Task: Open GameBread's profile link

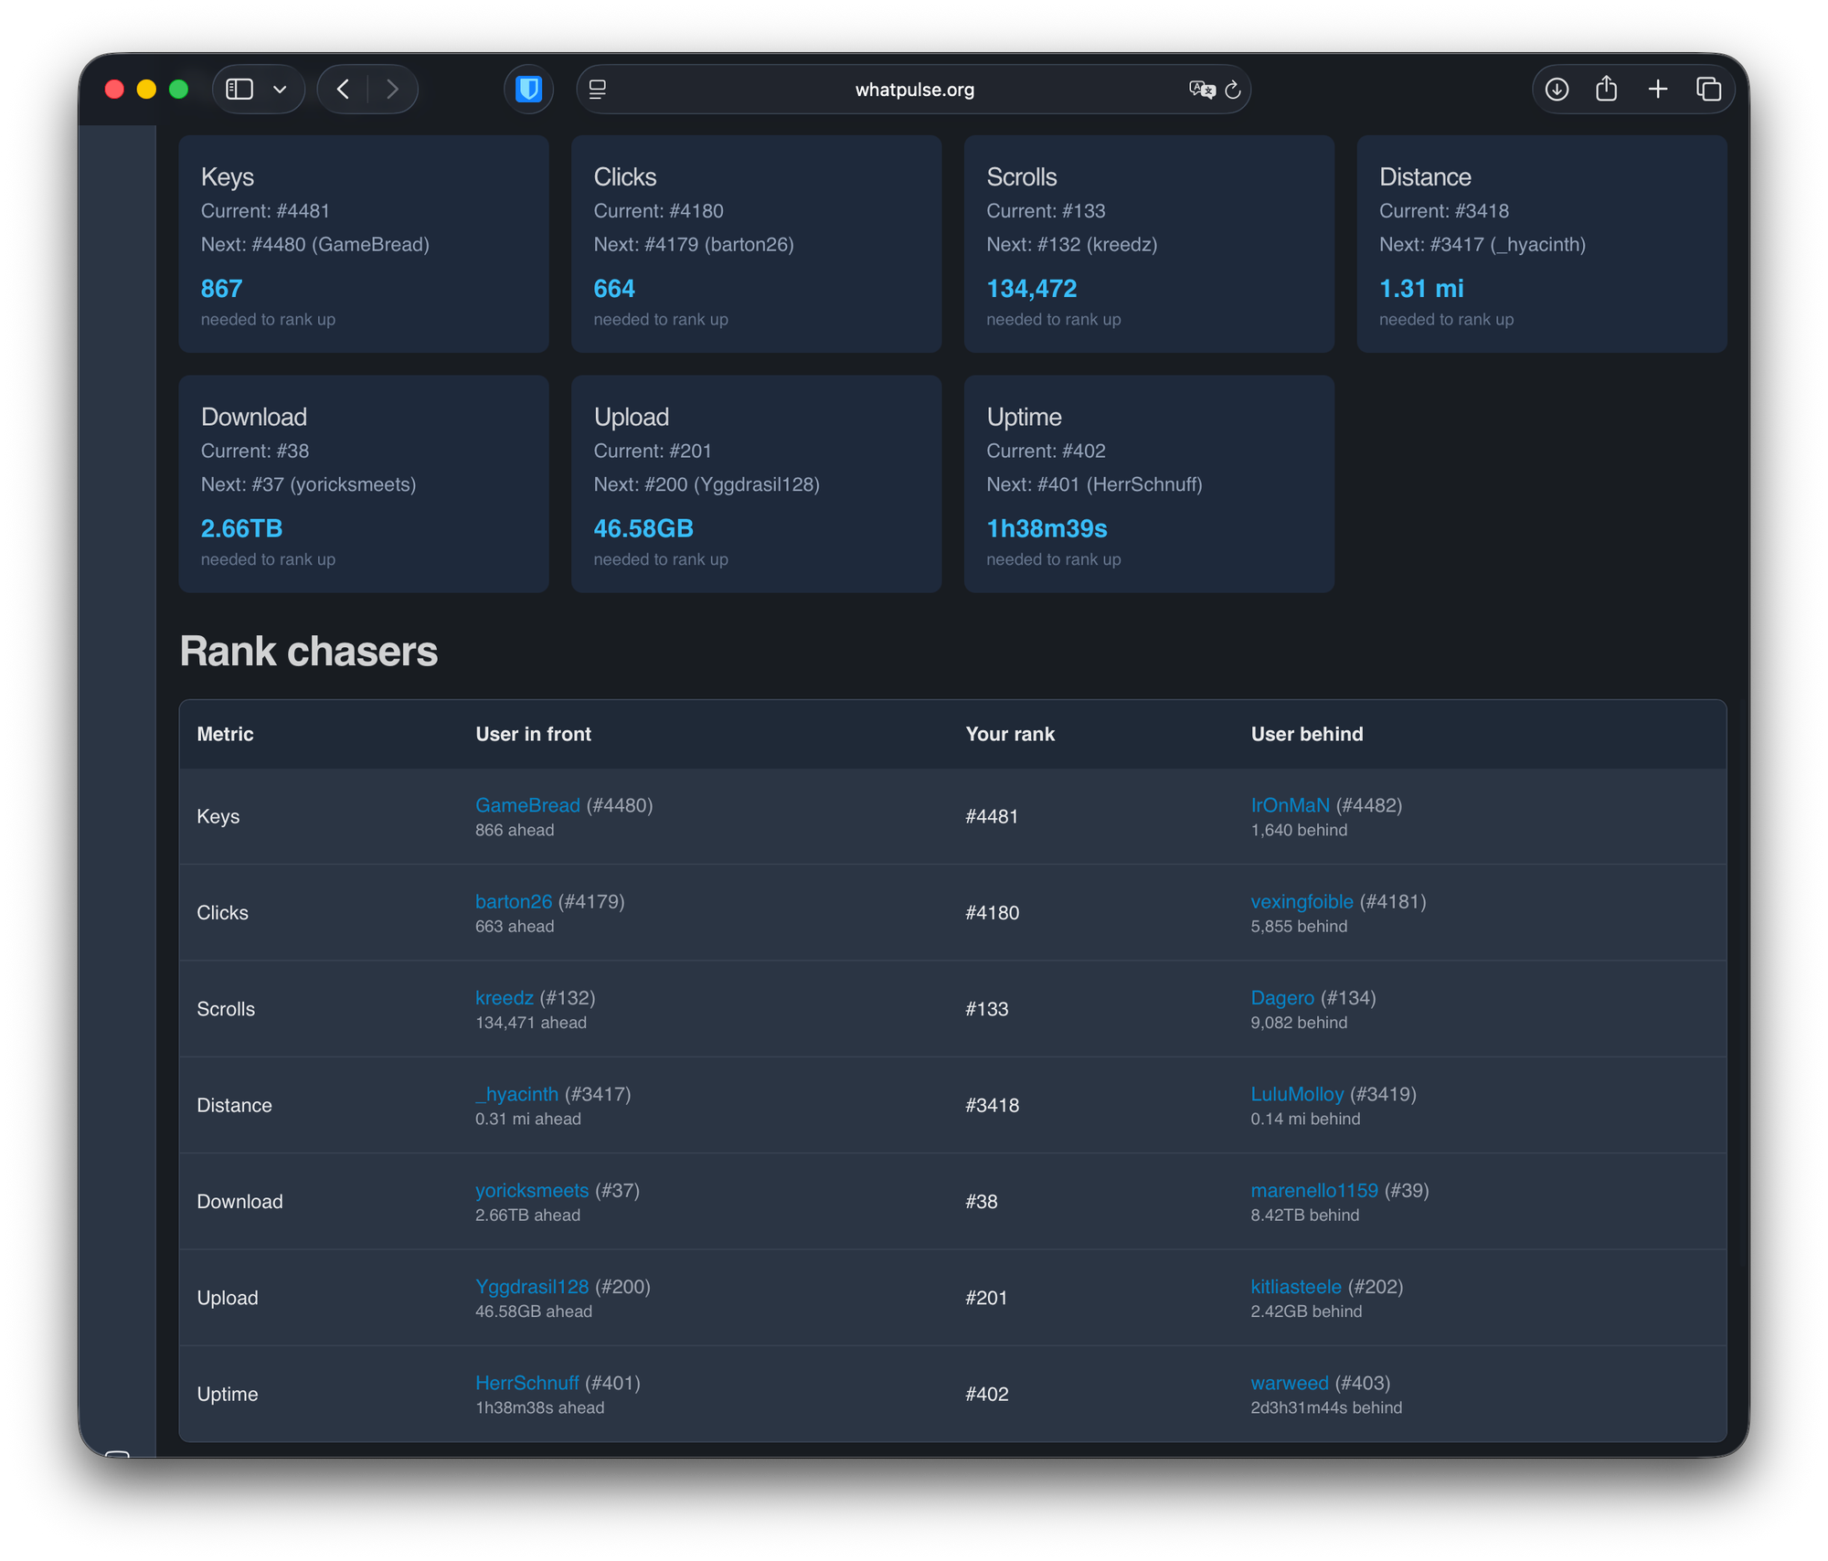Action: click(x=527, y=805)
